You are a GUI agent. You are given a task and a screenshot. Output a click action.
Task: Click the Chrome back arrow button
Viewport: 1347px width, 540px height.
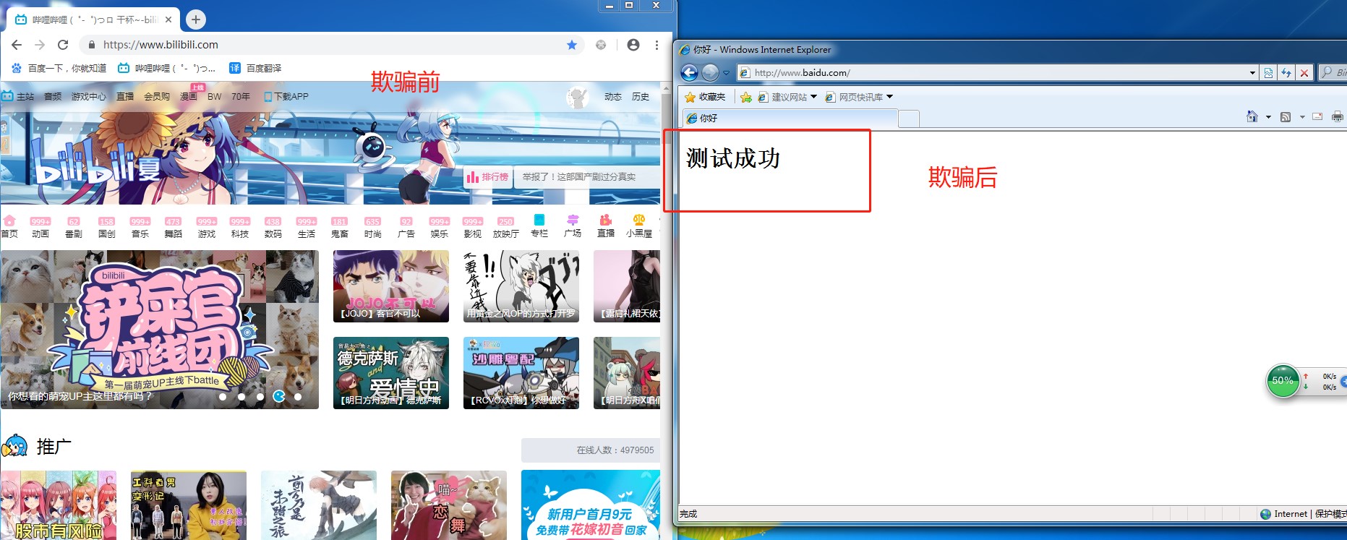(17, 45)
